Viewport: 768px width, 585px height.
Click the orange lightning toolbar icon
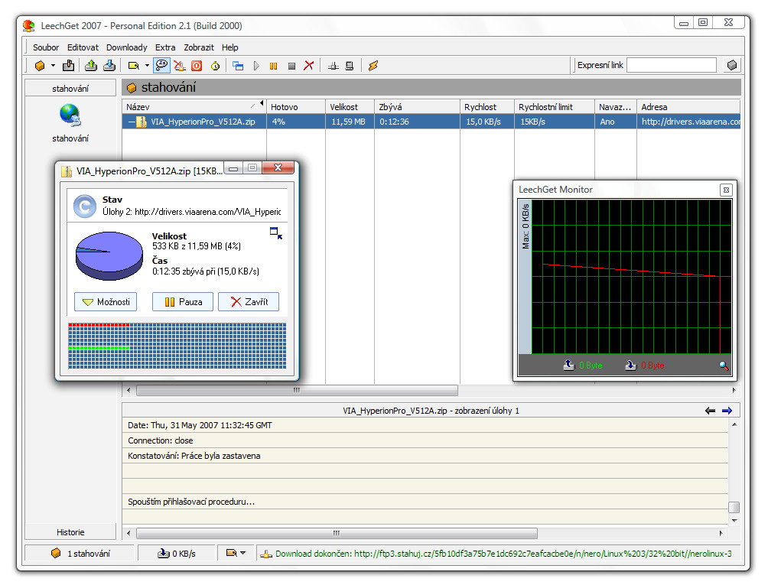(373, 66)
